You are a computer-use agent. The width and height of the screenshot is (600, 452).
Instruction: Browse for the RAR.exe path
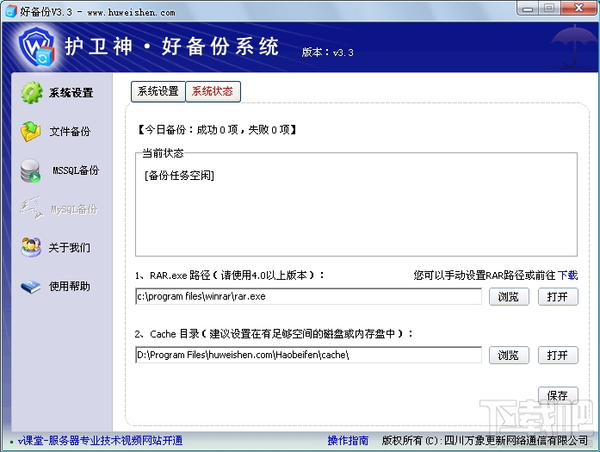[x=509, y=297]
